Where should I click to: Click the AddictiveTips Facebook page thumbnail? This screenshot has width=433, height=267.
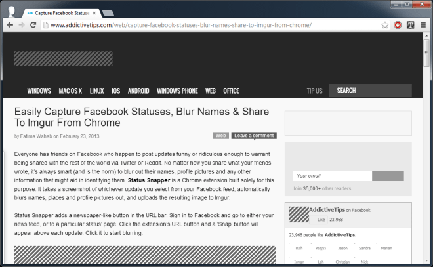tap(299, 215)
